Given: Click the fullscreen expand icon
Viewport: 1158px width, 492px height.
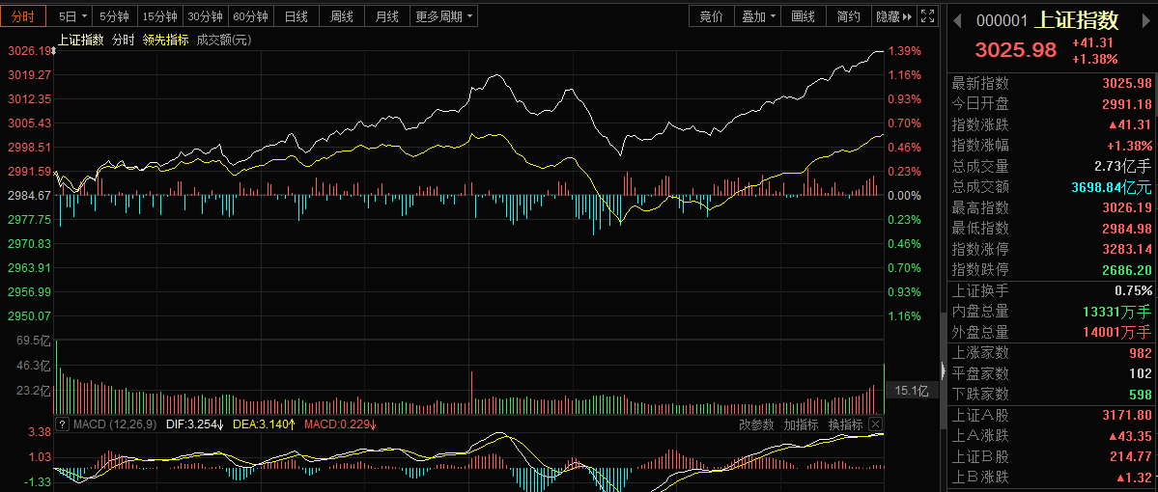Looking at the screenshot, I should [929, 16].
